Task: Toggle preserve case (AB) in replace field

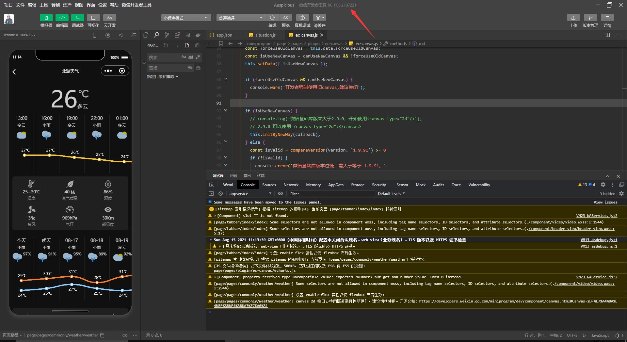Action: point(190,67)
